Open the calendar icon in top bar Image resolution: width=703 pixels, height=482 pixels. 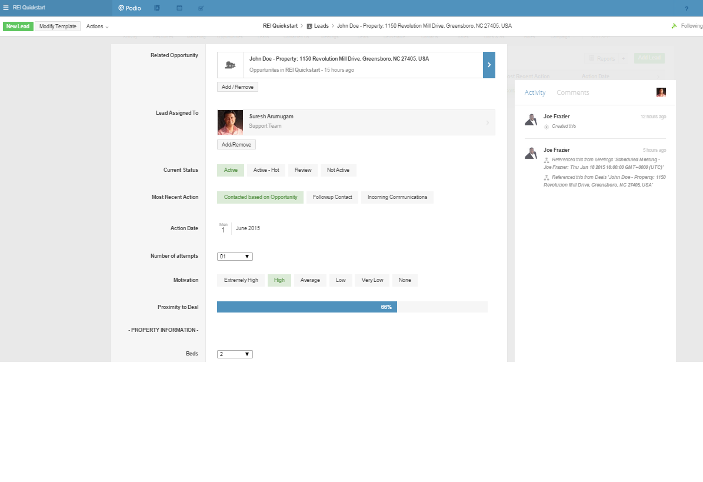(179, 8)
